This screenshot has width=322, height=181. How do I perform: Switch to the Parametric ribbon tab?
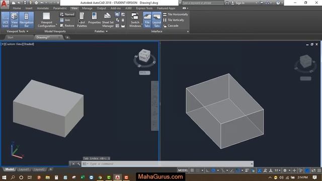[60, 8]
